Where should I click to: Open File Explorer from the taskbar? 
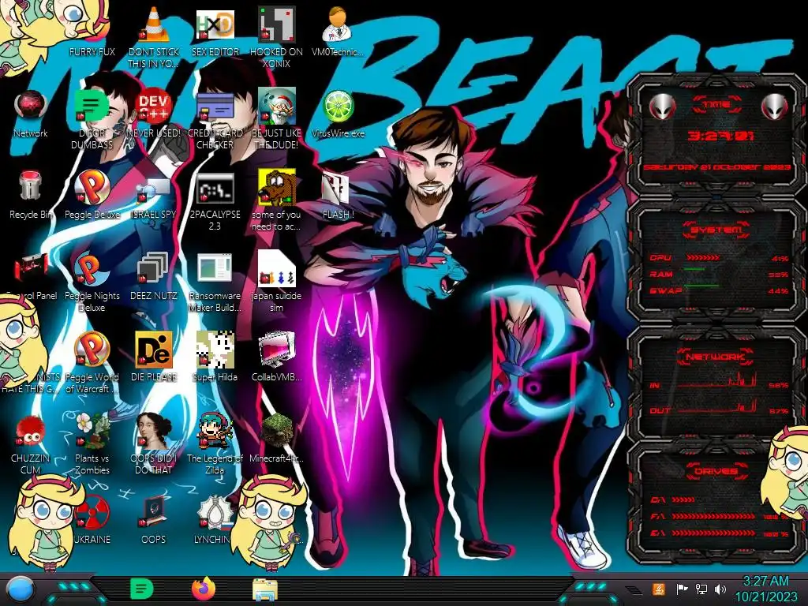[x=265, y=590]
